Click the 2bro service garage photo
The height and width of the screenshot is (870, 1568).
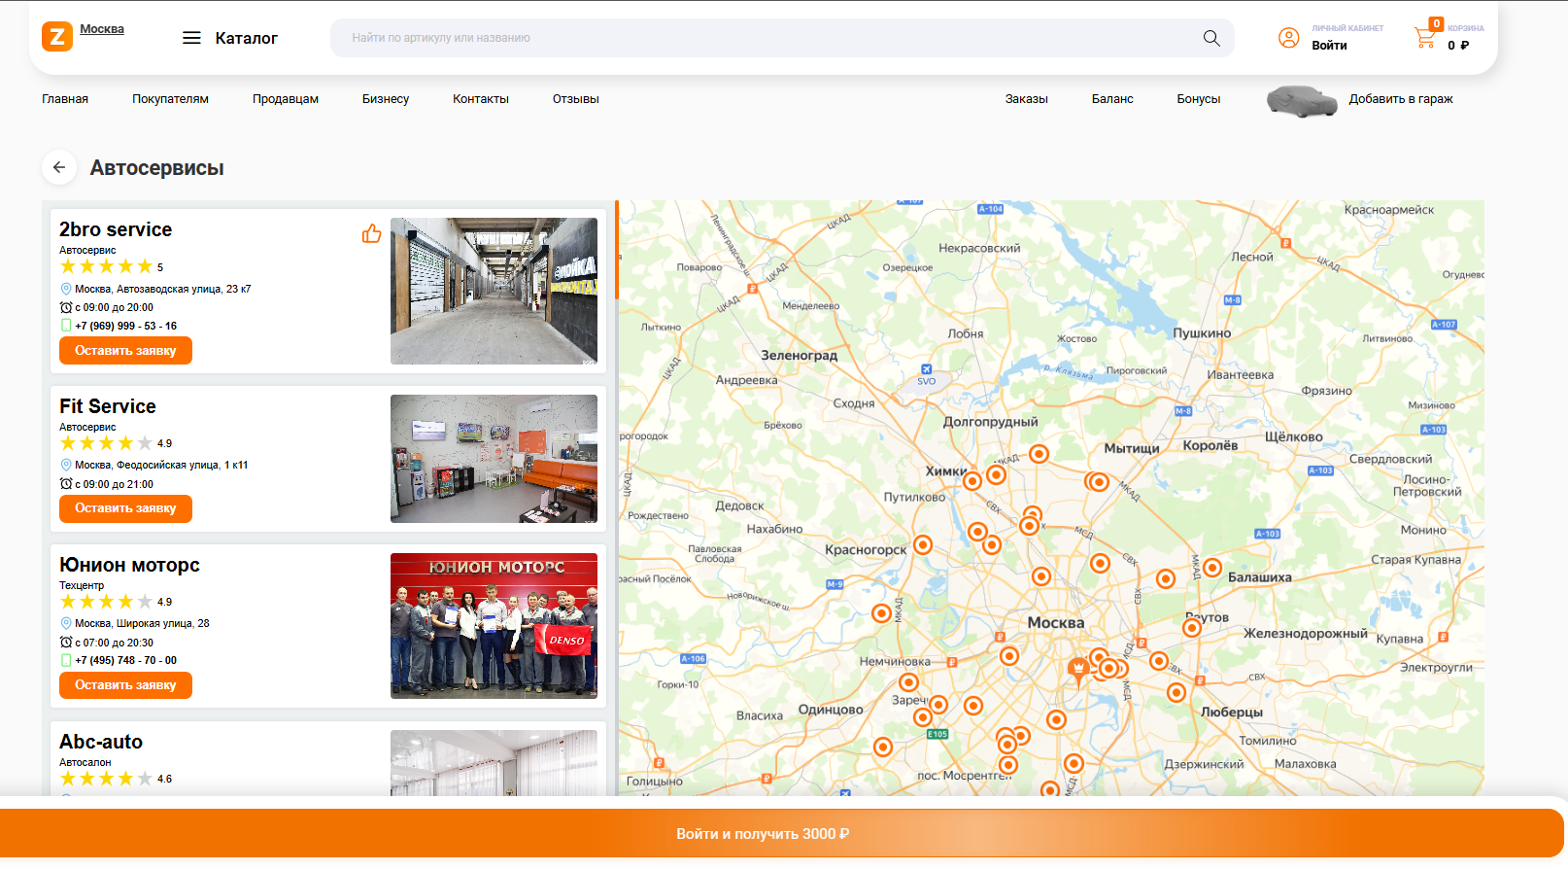[x=494, y=291]
